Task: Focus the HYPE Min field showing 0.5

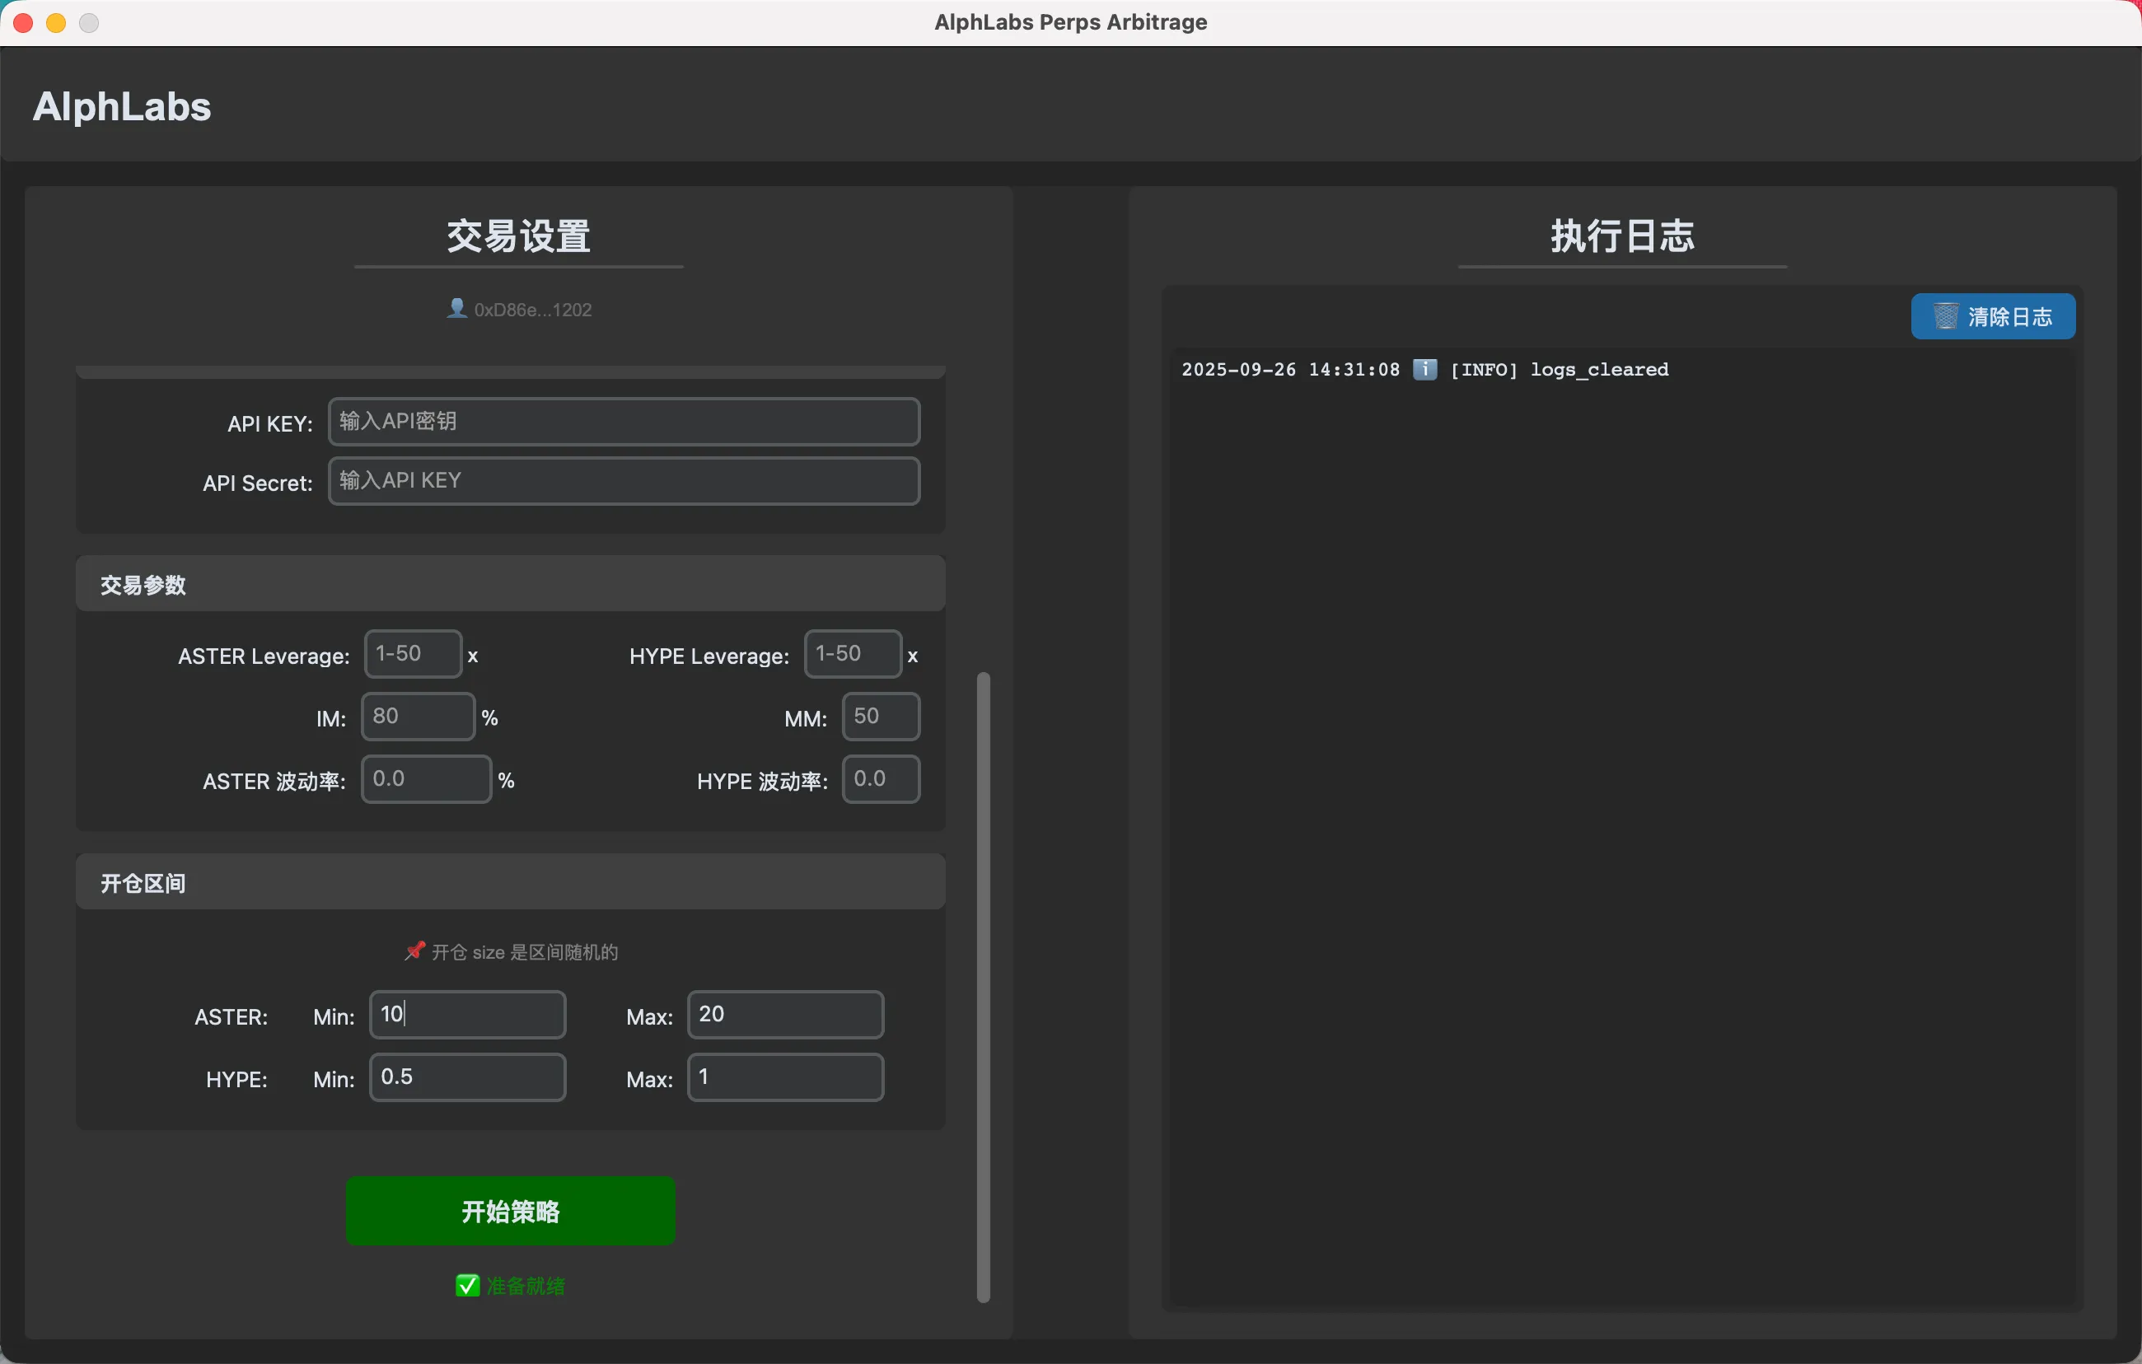Action: (467, 1077)
